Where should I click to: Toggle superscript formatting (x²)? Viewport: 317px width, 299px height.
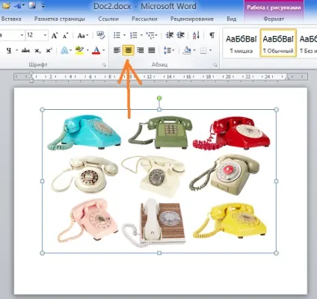coord(49,51)
